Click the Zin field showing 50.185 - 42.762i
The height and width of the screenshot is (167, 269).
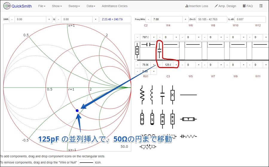pyautogui.click(x=212, y=19)
